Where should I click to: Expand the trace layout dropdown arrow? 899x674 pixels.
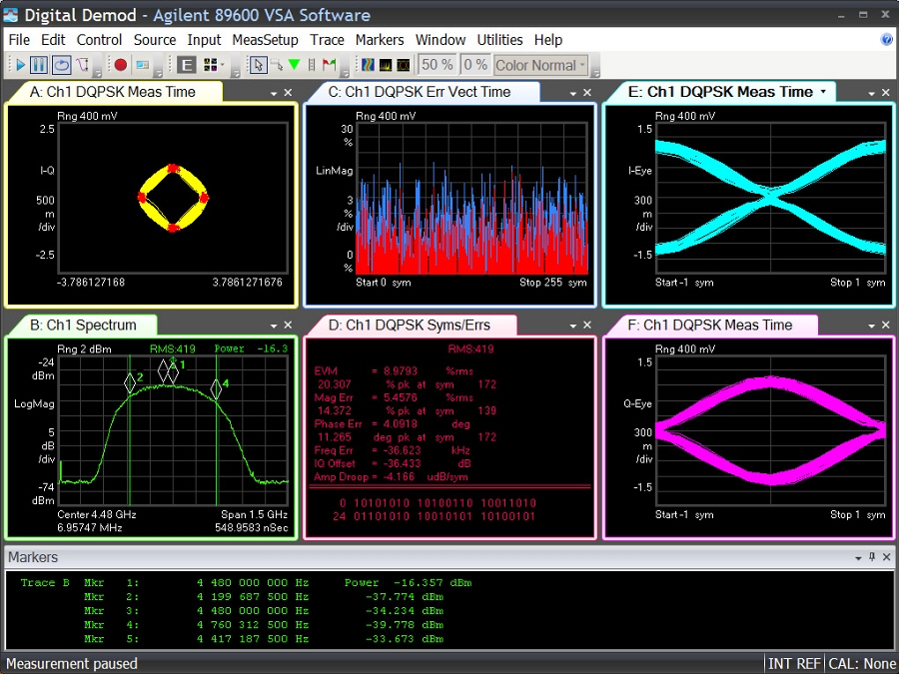click(x=222, y=65)
